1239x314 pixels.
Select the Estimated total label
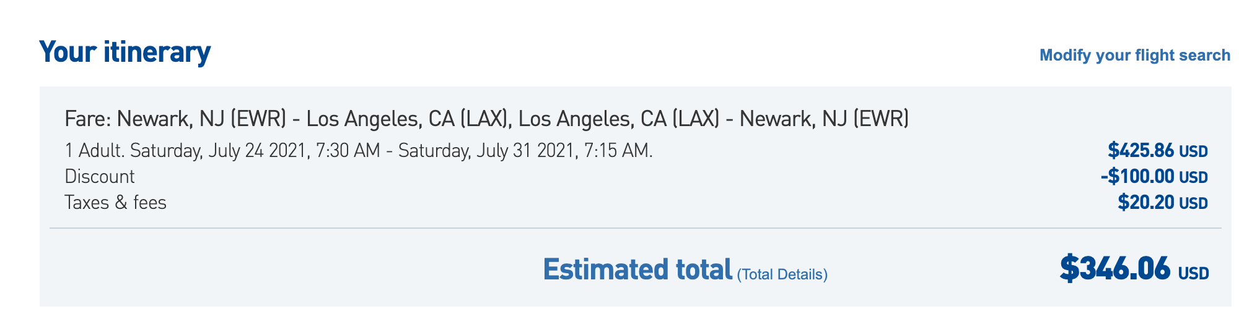coord(637,269)
